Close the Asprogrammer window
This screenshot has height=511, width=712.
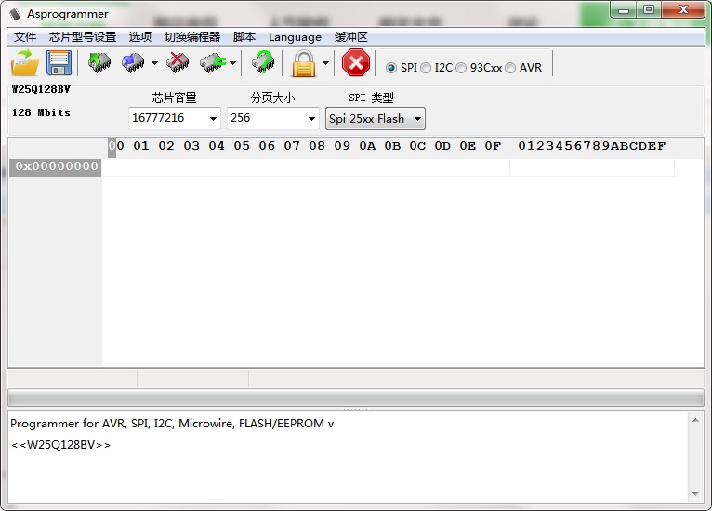(683, 10)
